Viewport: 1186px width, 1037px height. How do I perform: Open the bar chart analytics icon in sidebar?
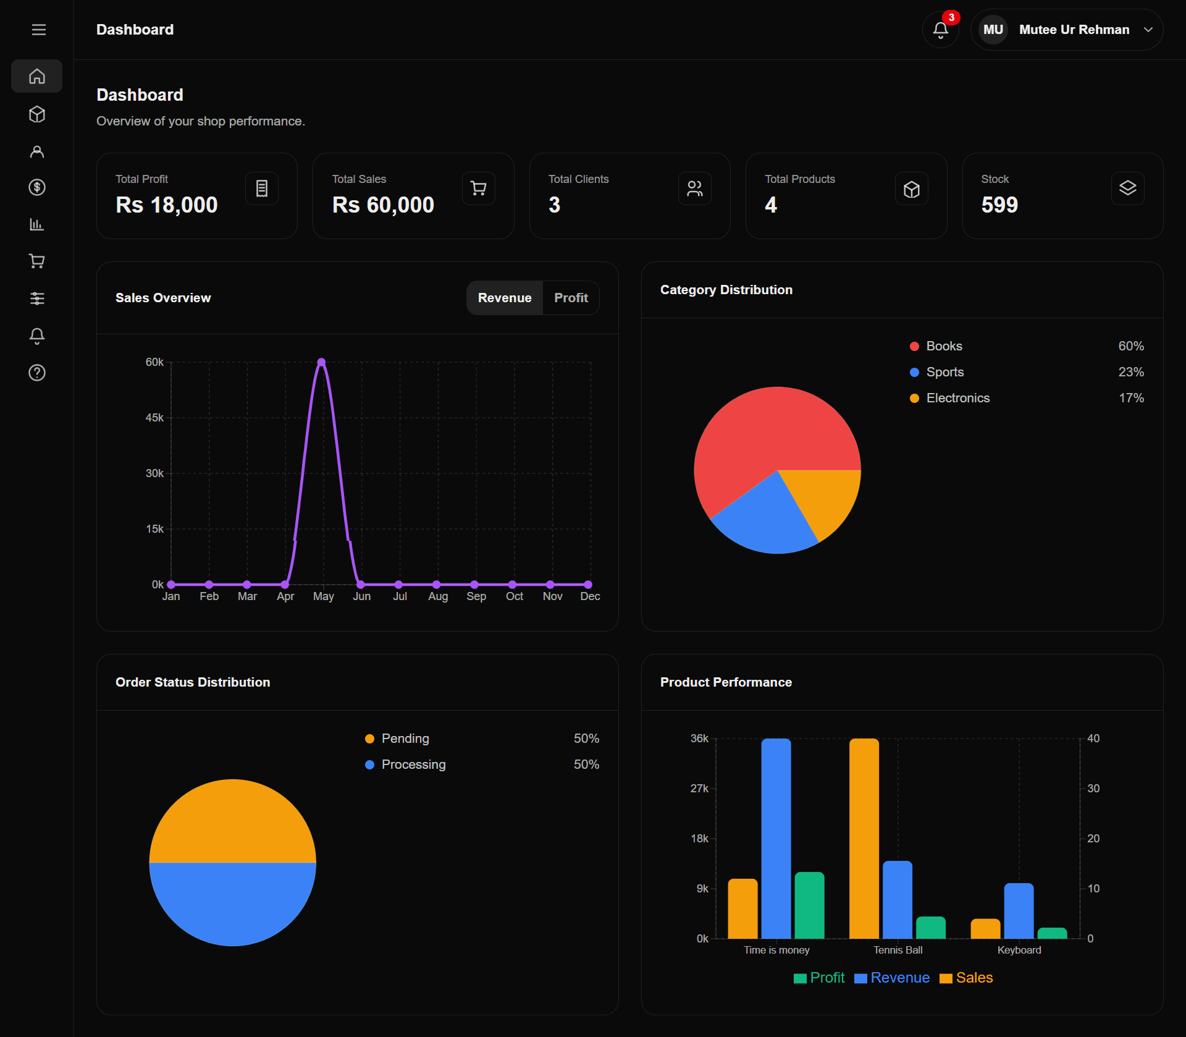[37, 224]
